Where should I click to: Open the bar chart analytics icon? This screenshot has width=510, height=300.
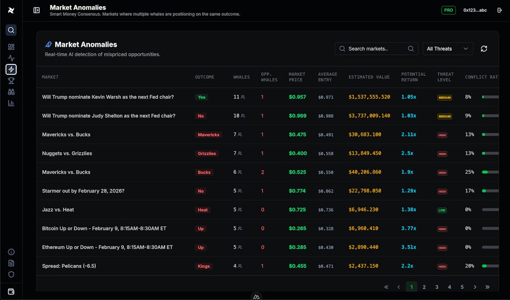(11, 103)
